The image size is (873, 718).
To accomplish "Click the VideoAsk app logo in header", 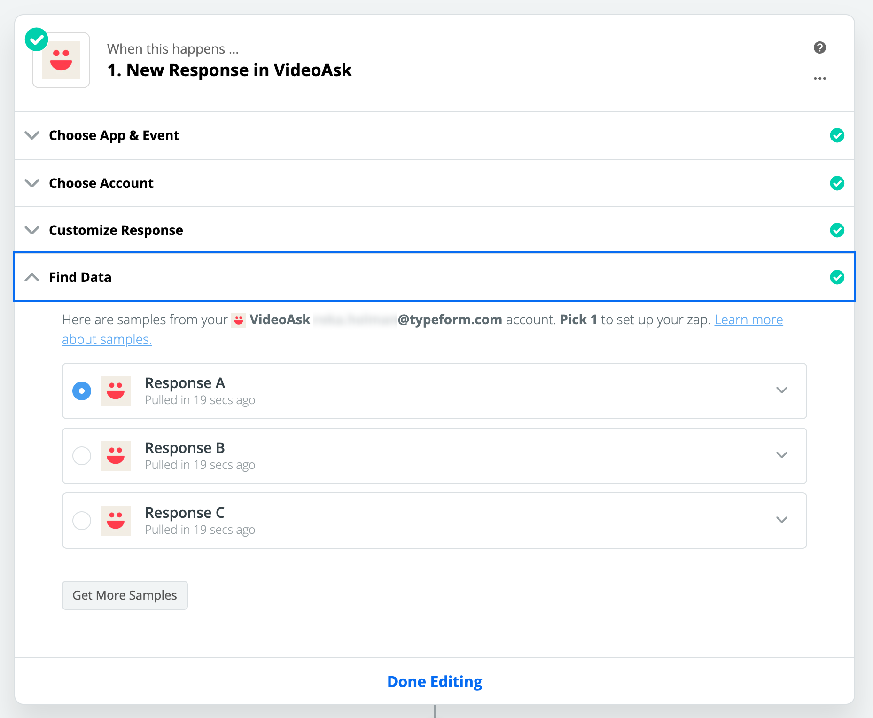I will tap(61, 60).
